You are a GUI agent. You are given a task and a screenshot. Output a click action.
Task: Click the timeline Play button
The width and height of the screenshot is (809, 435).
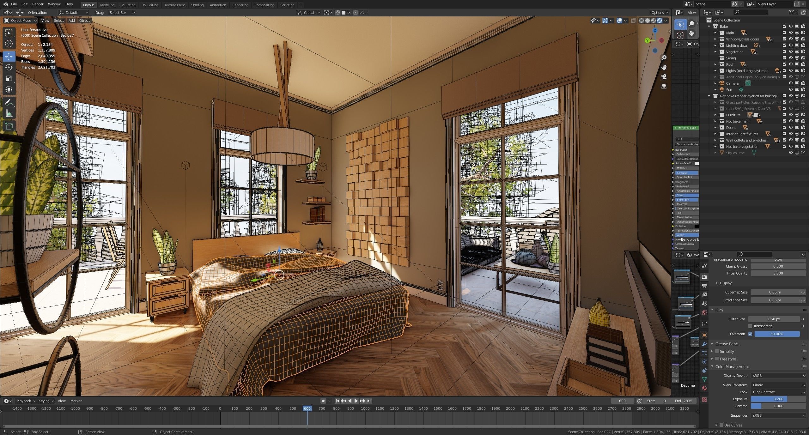356,401
